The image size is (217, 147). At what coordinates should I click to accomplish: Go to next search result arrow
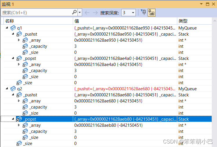click(x=95, y=13)
